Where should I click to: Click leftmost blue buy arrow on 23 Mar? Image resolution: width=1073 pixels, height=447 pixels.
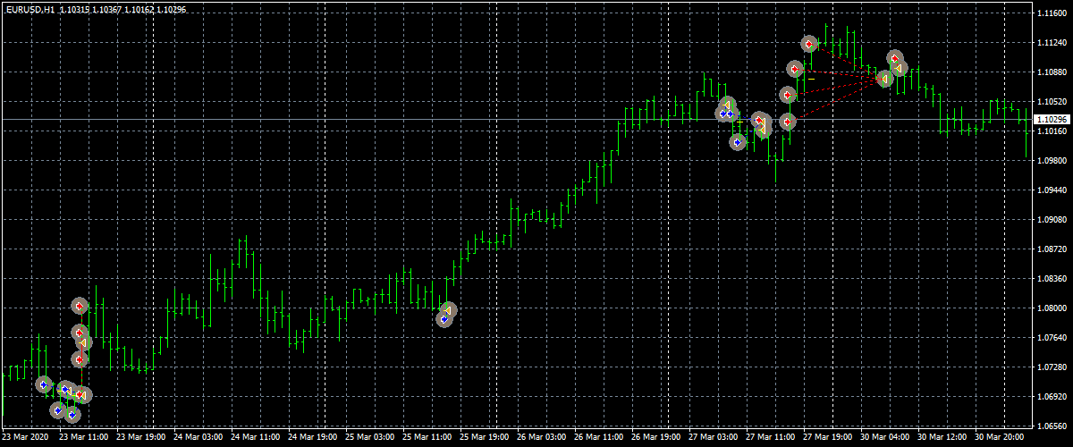[x=44, y=384]
